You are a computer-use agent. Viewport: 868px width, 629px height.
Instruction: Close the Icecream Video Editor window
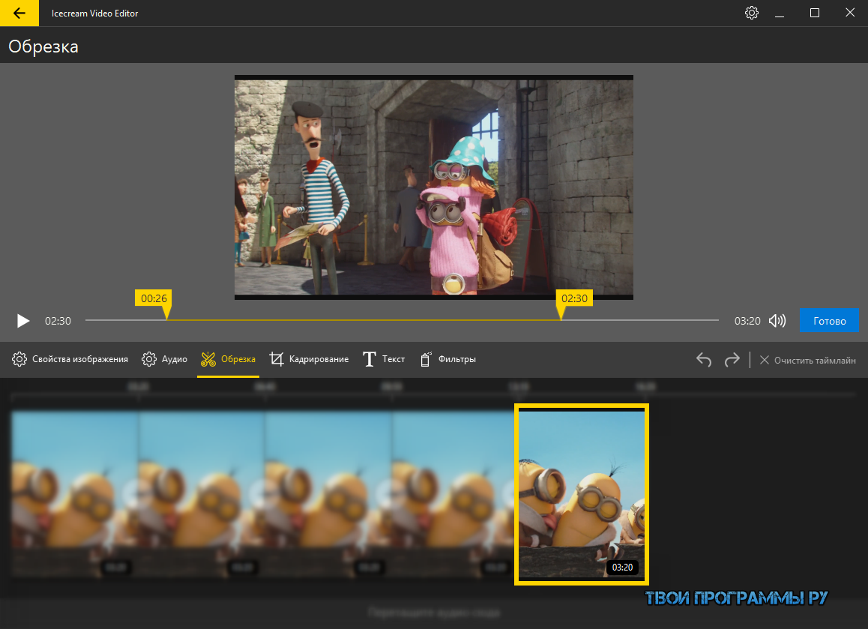pos(850,13)
